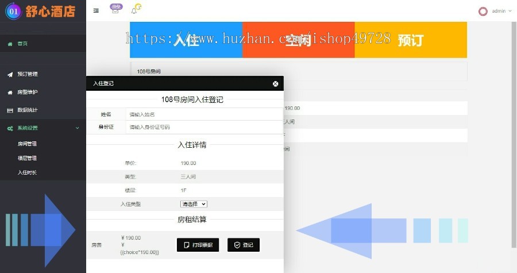
Task: Select the orange 空闲 status tab
Action: (x=298, y=40)
